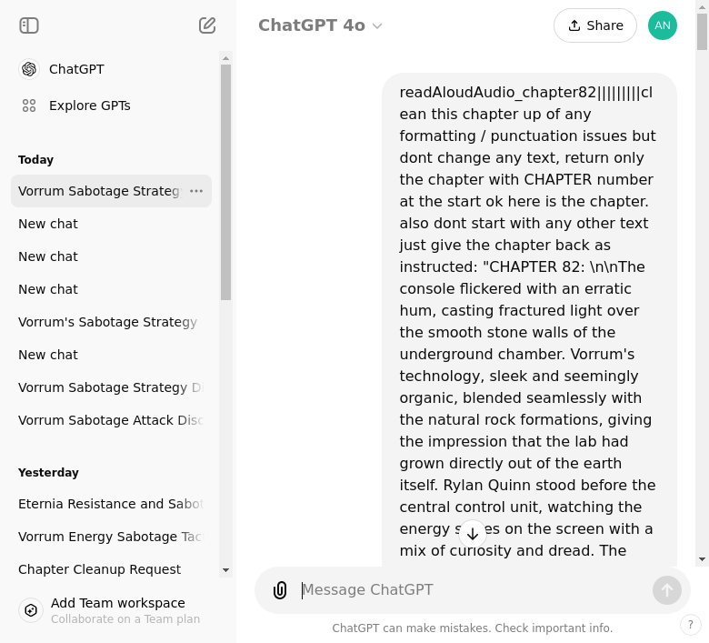Start a new chat with pencil icon
The width and height of the screenshot is (709, 643).
(x=207, y=25)
